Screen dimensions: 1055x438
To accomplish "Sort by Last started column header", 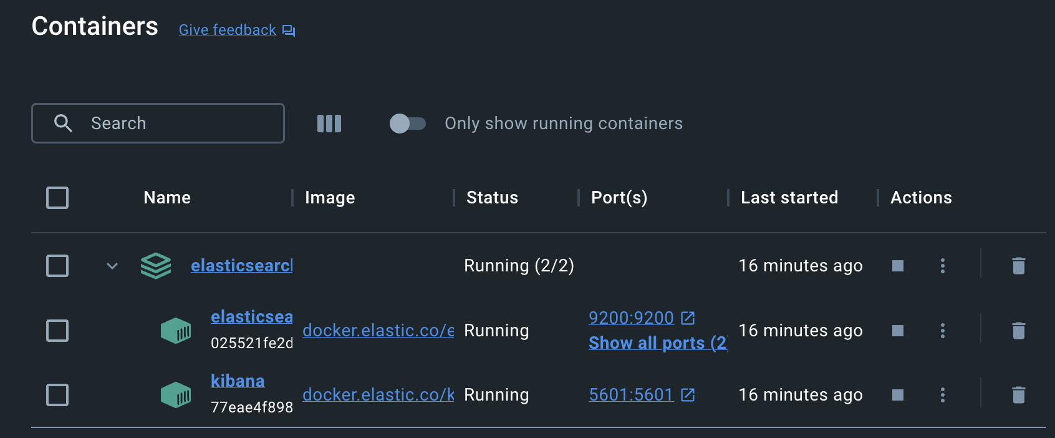I will pyautogui.click(x=789, y=198).
